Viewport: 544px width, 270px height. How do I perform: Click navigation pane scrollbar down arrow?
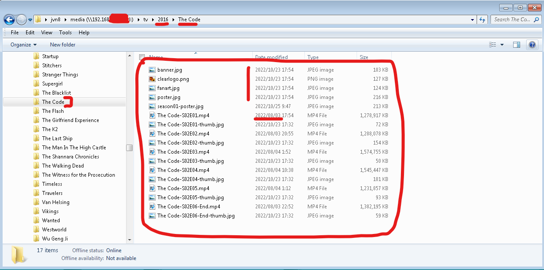pos(129,240)
